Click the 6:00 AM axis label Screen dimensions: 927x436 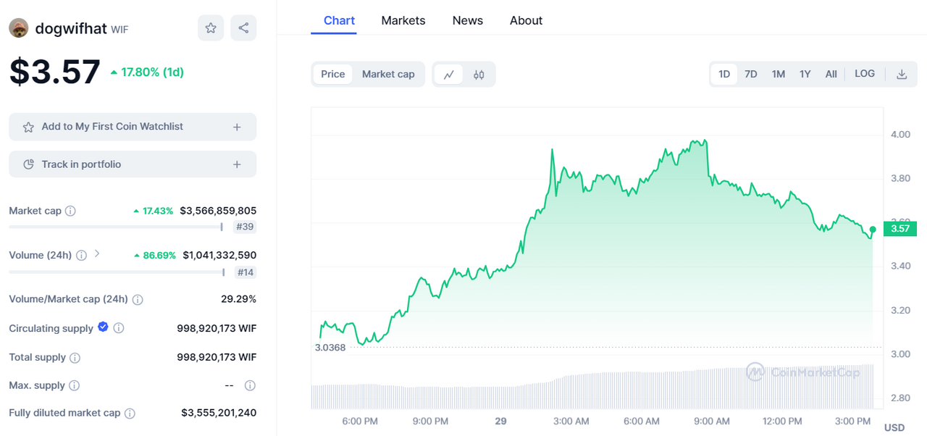pos(642,422)
